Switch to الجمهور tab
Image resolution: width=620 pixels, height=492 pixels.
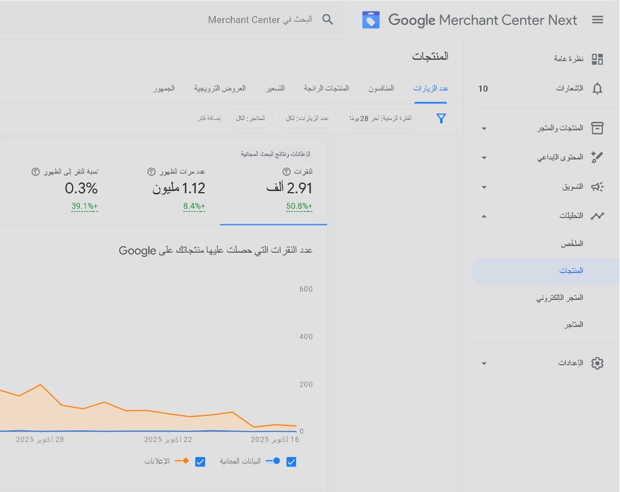[x=164, y=88]
